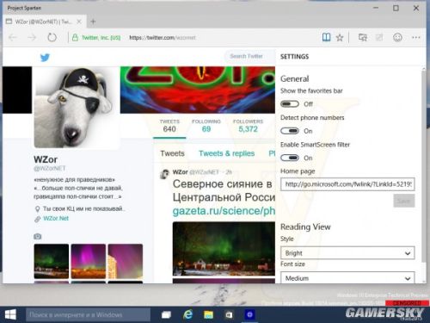
Task: Click the Twitter bird logo
Action: 45,58
